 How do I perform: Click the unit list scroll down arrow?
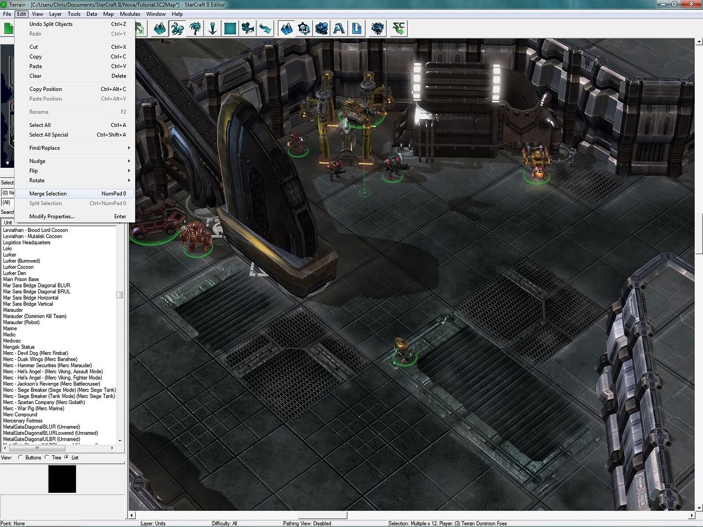pyautogui.click(x=120, y=441)
